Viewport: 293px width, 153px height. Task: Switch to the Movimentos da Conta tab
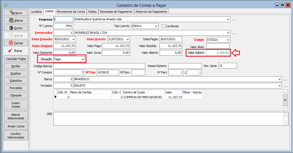point(71,12)
